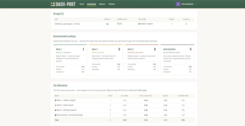The height and width of the screenshot is (126, 245).
Task: Select the Wave 2 roadmap card
Action: pos(106,60)
